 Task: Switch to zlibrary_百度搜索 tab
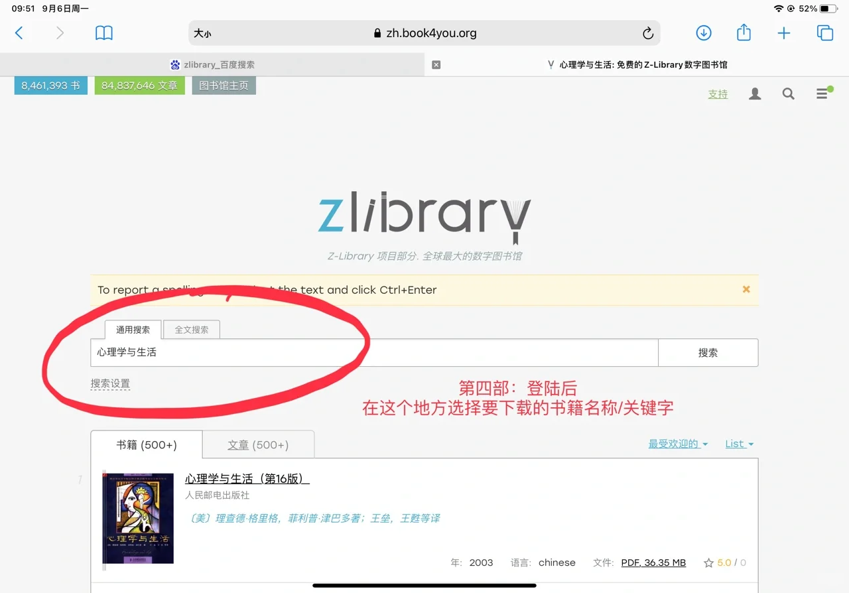pos(212,65)
